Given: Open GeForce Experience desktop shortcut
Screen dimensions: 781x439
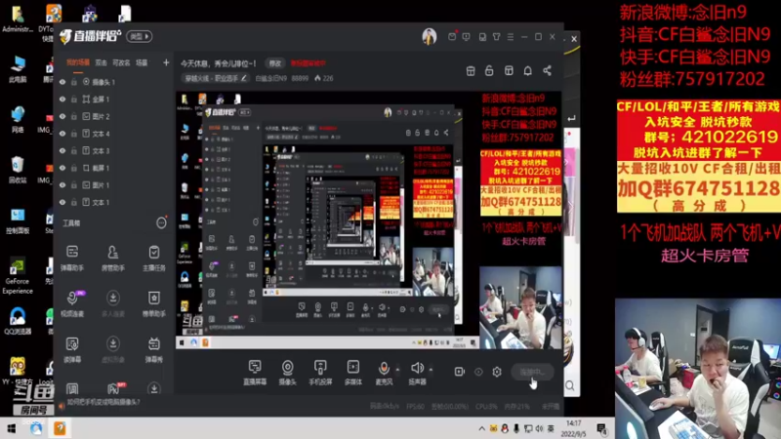Looking at the screenshot, I should 18,276.
